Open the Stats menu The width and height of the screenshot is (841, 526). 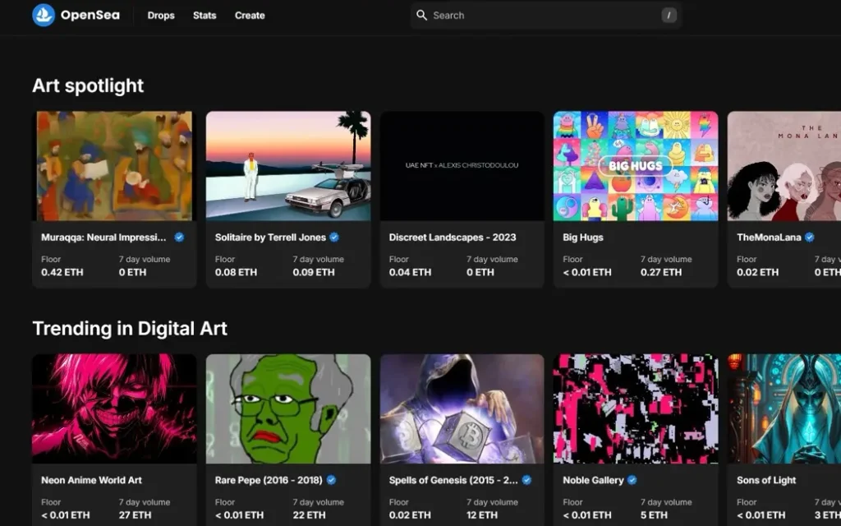coord(205,16)
